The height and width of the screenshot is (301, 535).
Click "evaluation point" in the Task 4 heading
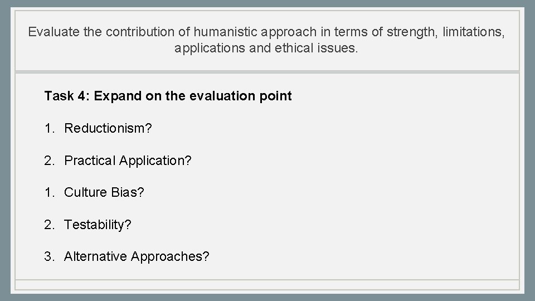(241, 96)
